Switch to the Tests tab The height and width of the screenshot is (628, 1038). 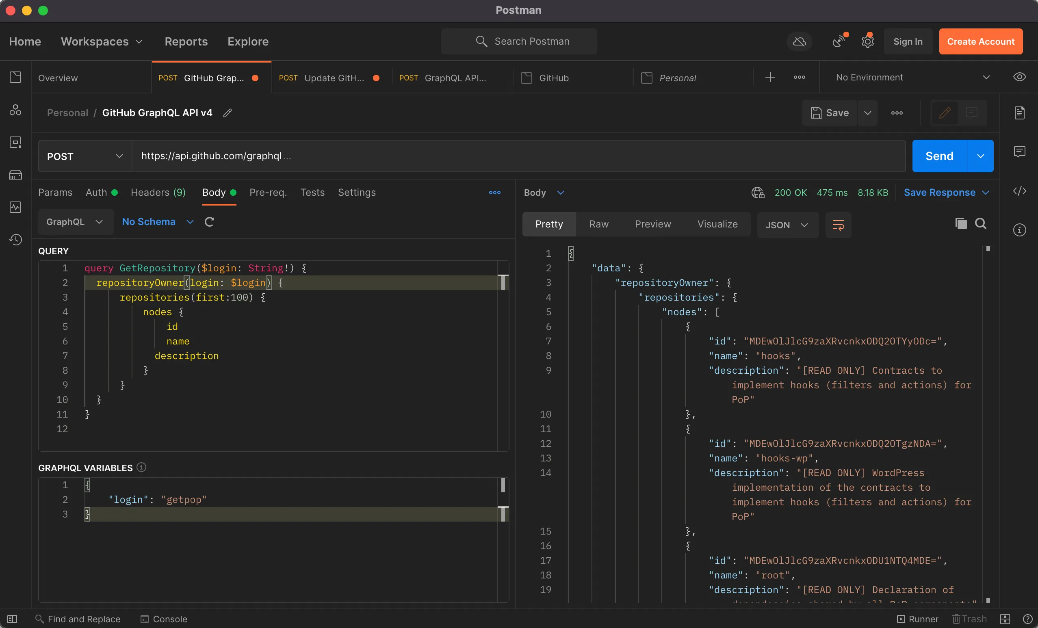[x=312, y=193]
